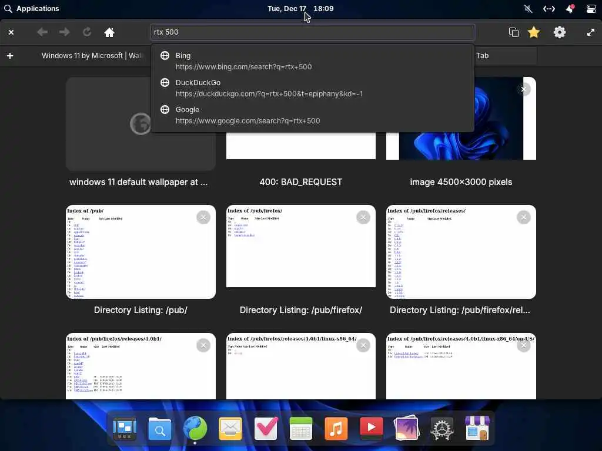Toggle fullscreen with the expand arrows icon

tap(591, 32)
